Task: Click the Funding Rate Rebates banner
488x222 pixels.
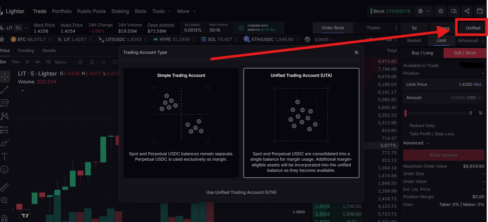Action: point(259,28)
